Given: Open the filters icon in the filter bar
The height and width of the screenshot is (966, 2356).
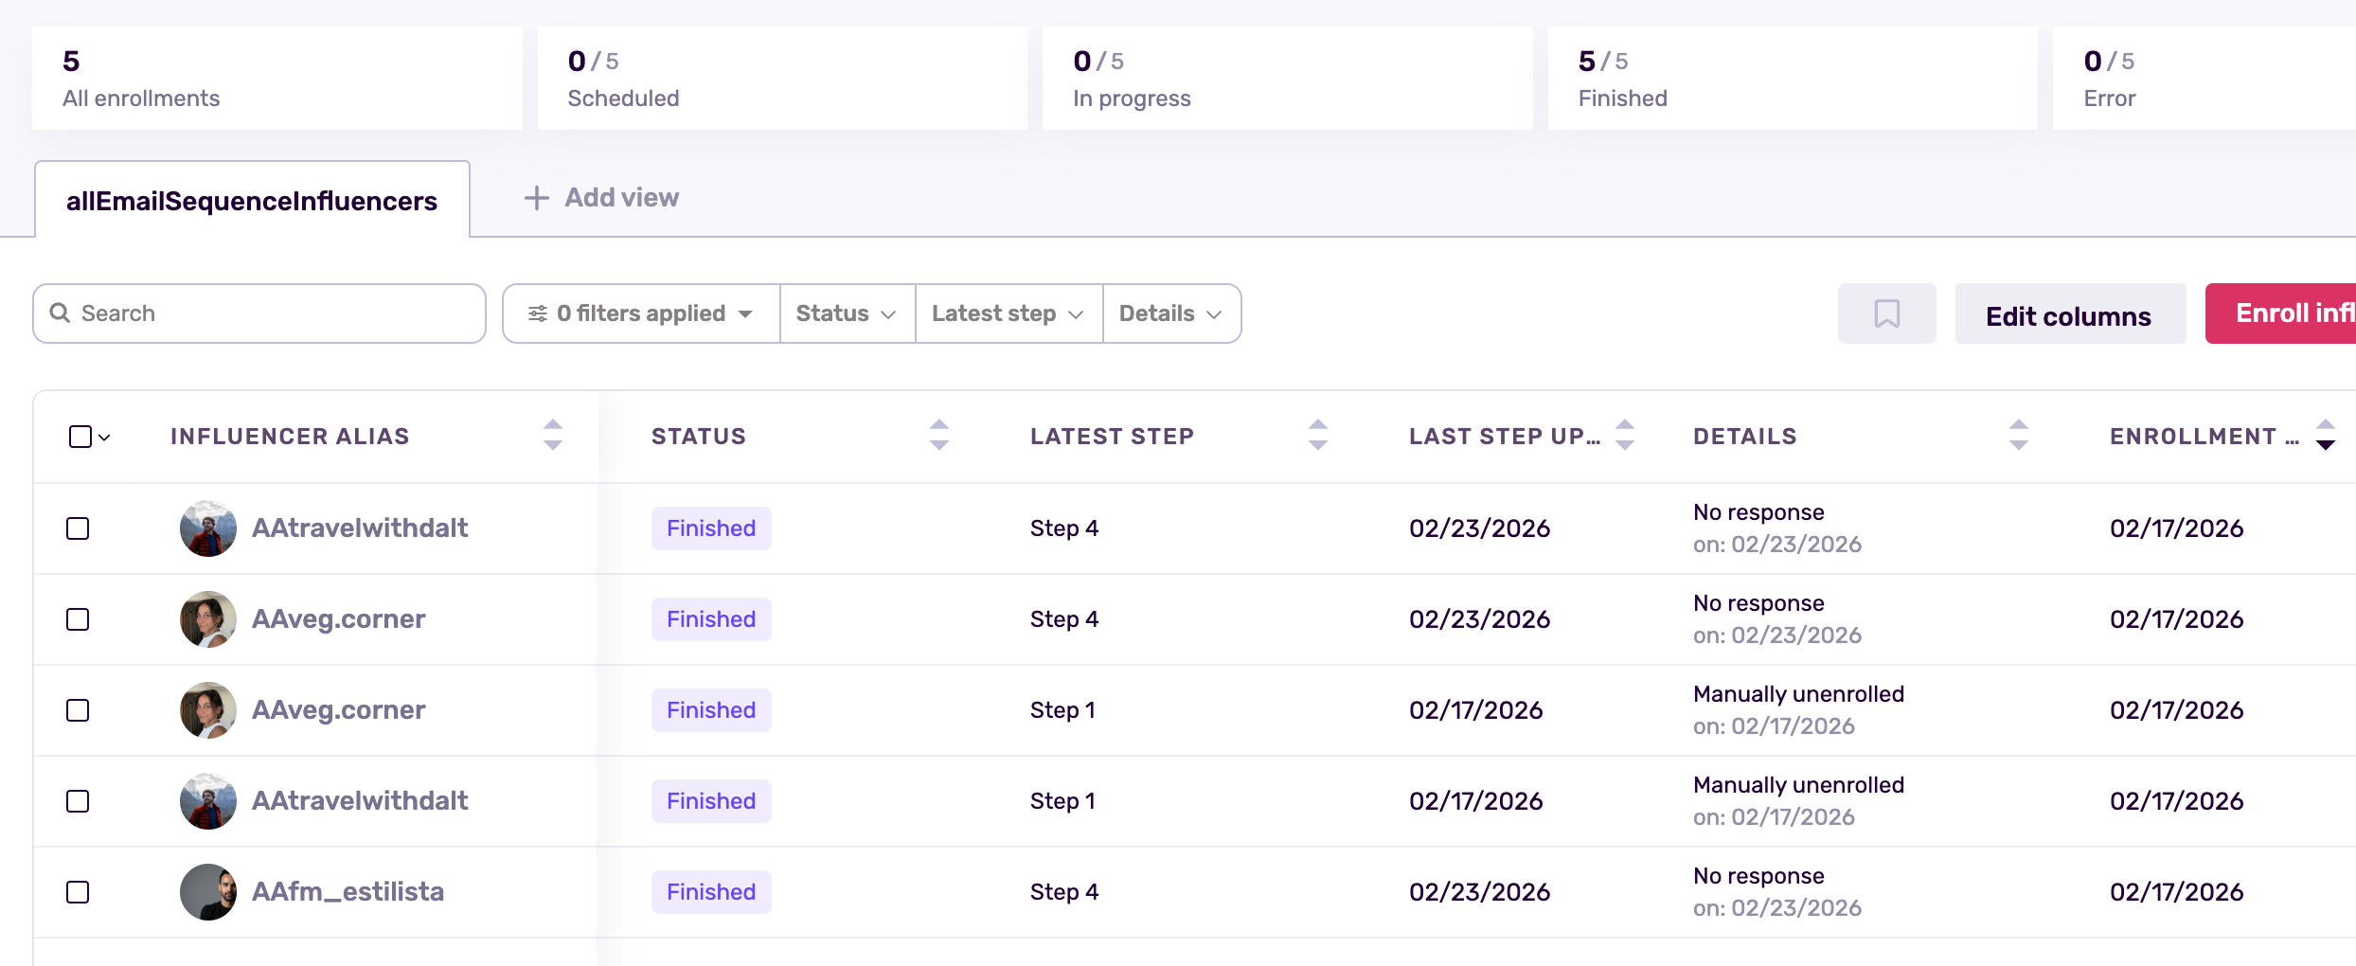Looking at the screenshot, I should (538, 313).
